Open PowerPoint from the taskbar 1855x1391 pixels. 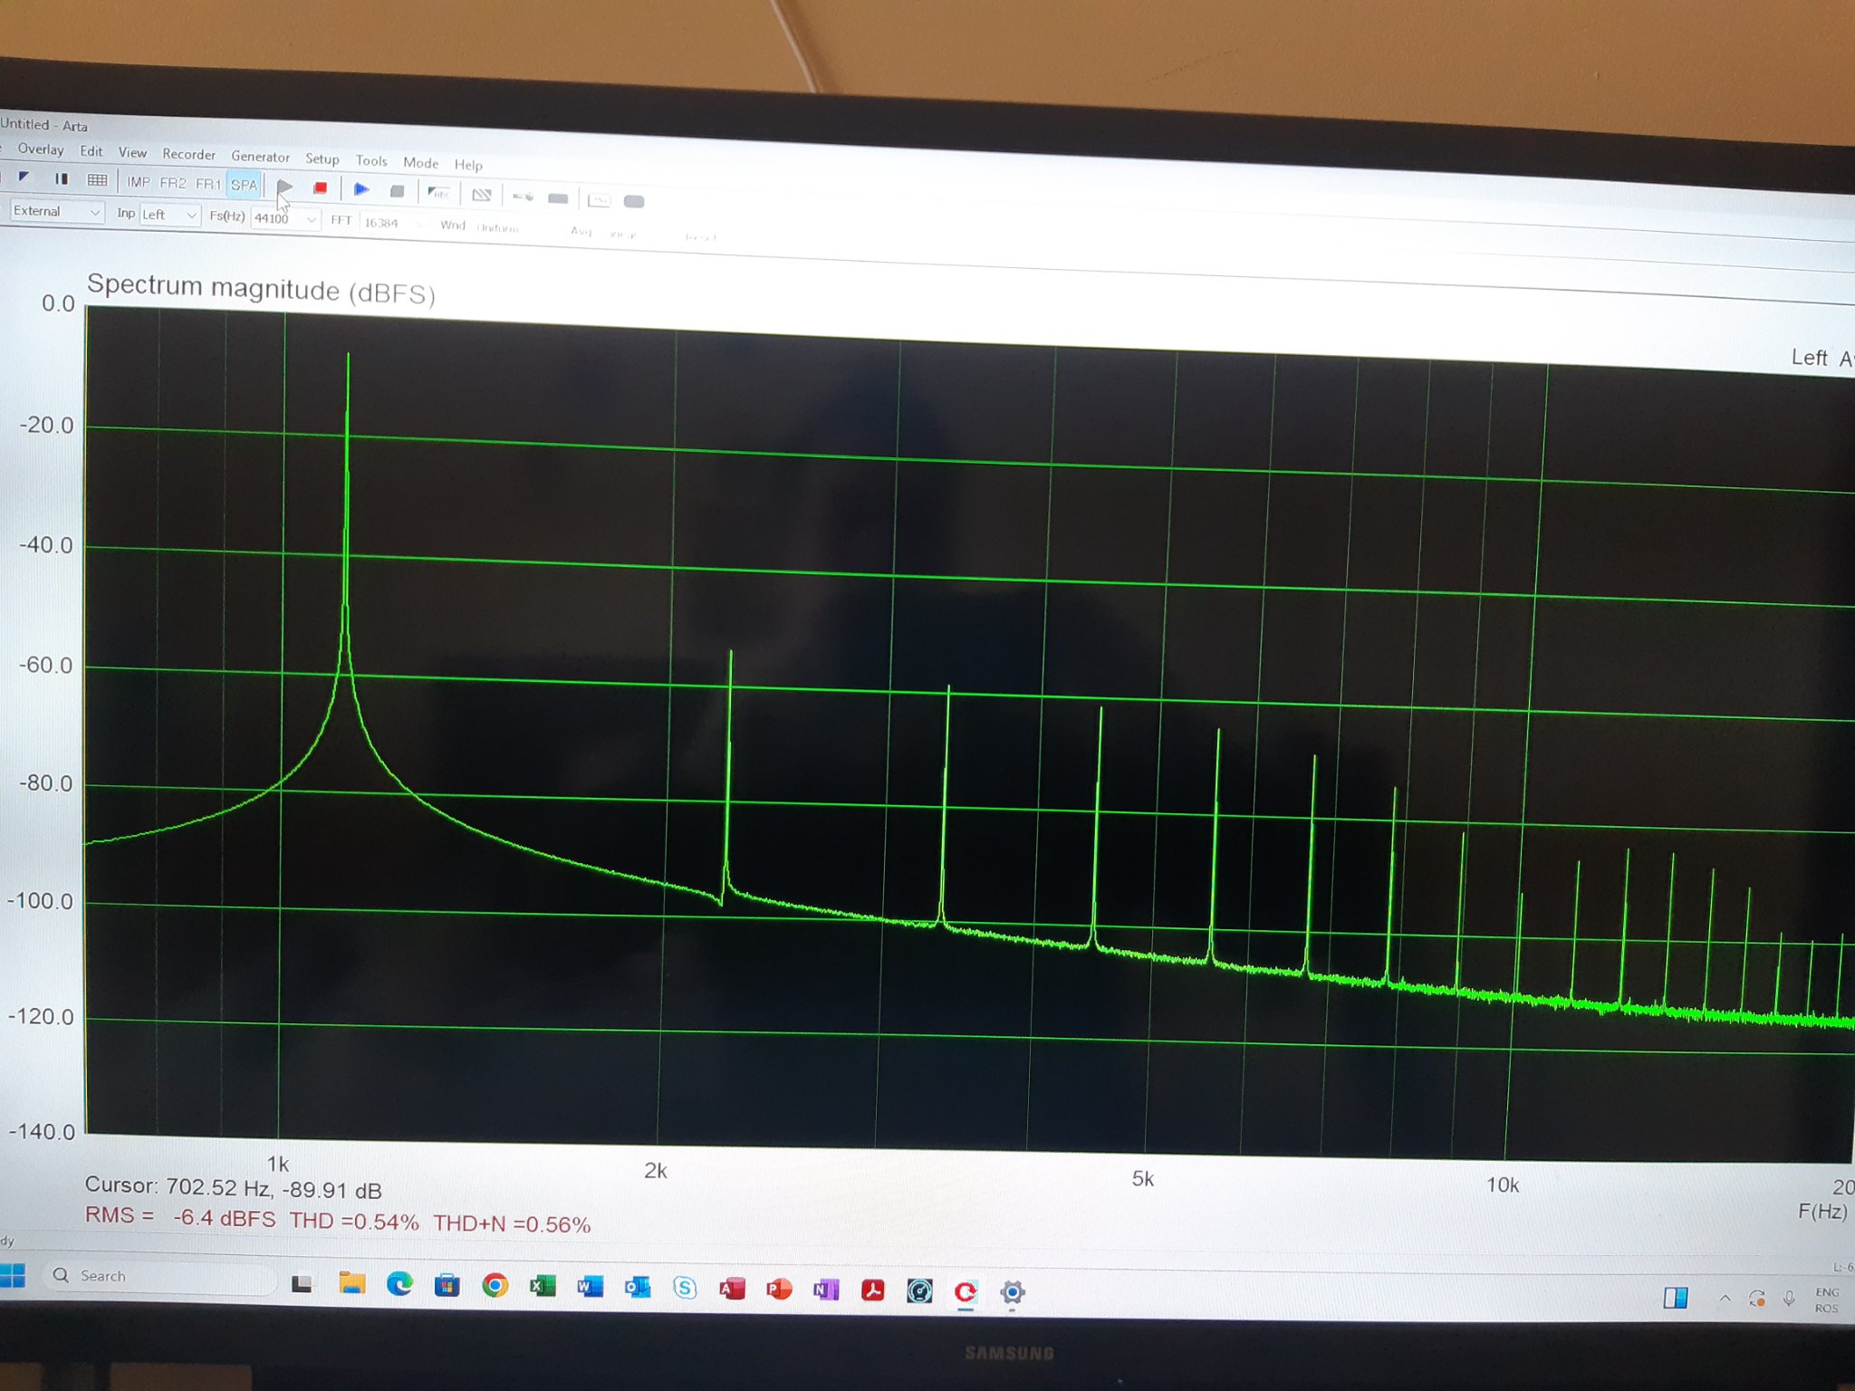coord(779,1289)
